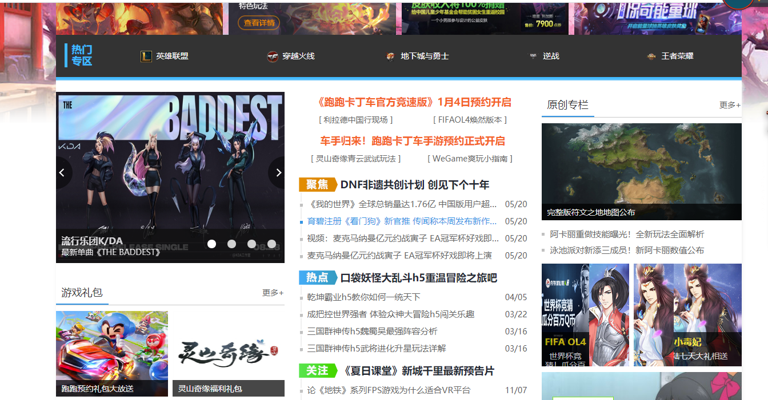Click the 地下城与勇士 game icon
The width and height of the screenshot is (768, 400).
[x=390, y=56]
